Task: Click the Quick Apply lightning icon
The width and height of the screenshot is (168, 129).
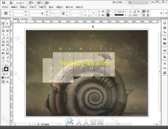Action: 161,13
